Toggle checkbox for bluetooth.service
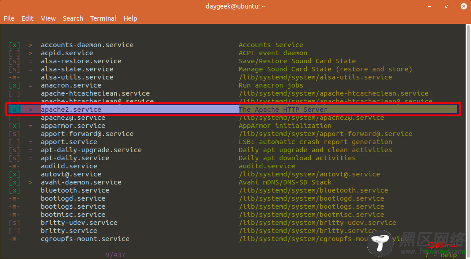 click(x=14, y=190)
